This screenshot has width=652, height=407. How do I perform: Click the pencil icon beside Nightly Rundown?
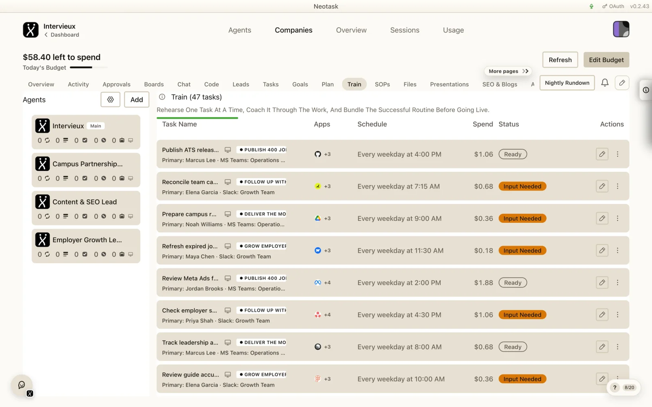pos(622,83)
